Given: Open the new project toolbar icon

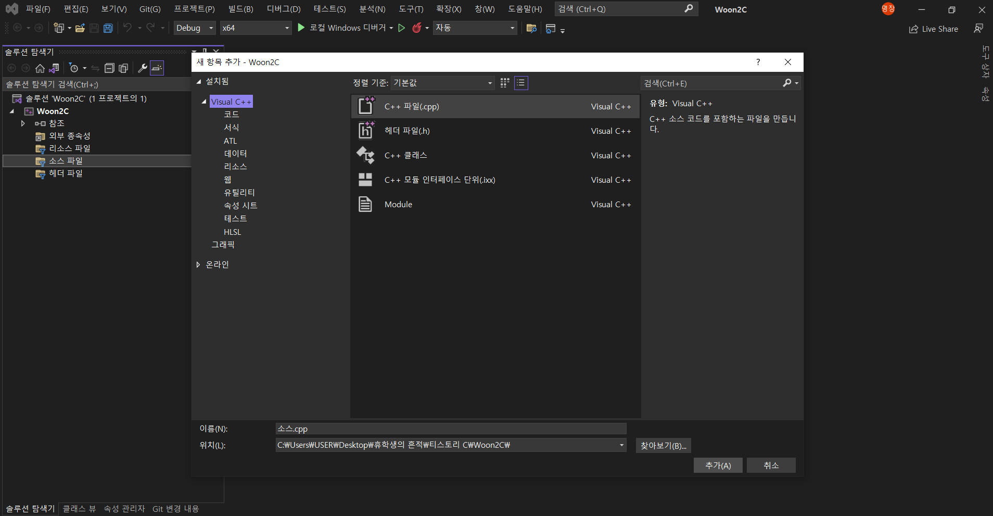Looking at the screenshot, I should pyautogui.click(x=59, y=28).
